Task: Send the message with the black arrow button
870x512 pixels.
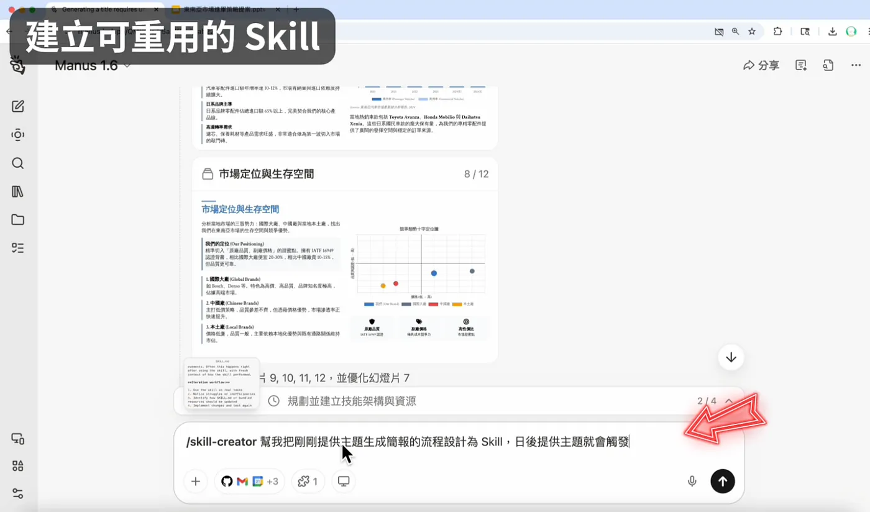Action: (x=723, y=481)
